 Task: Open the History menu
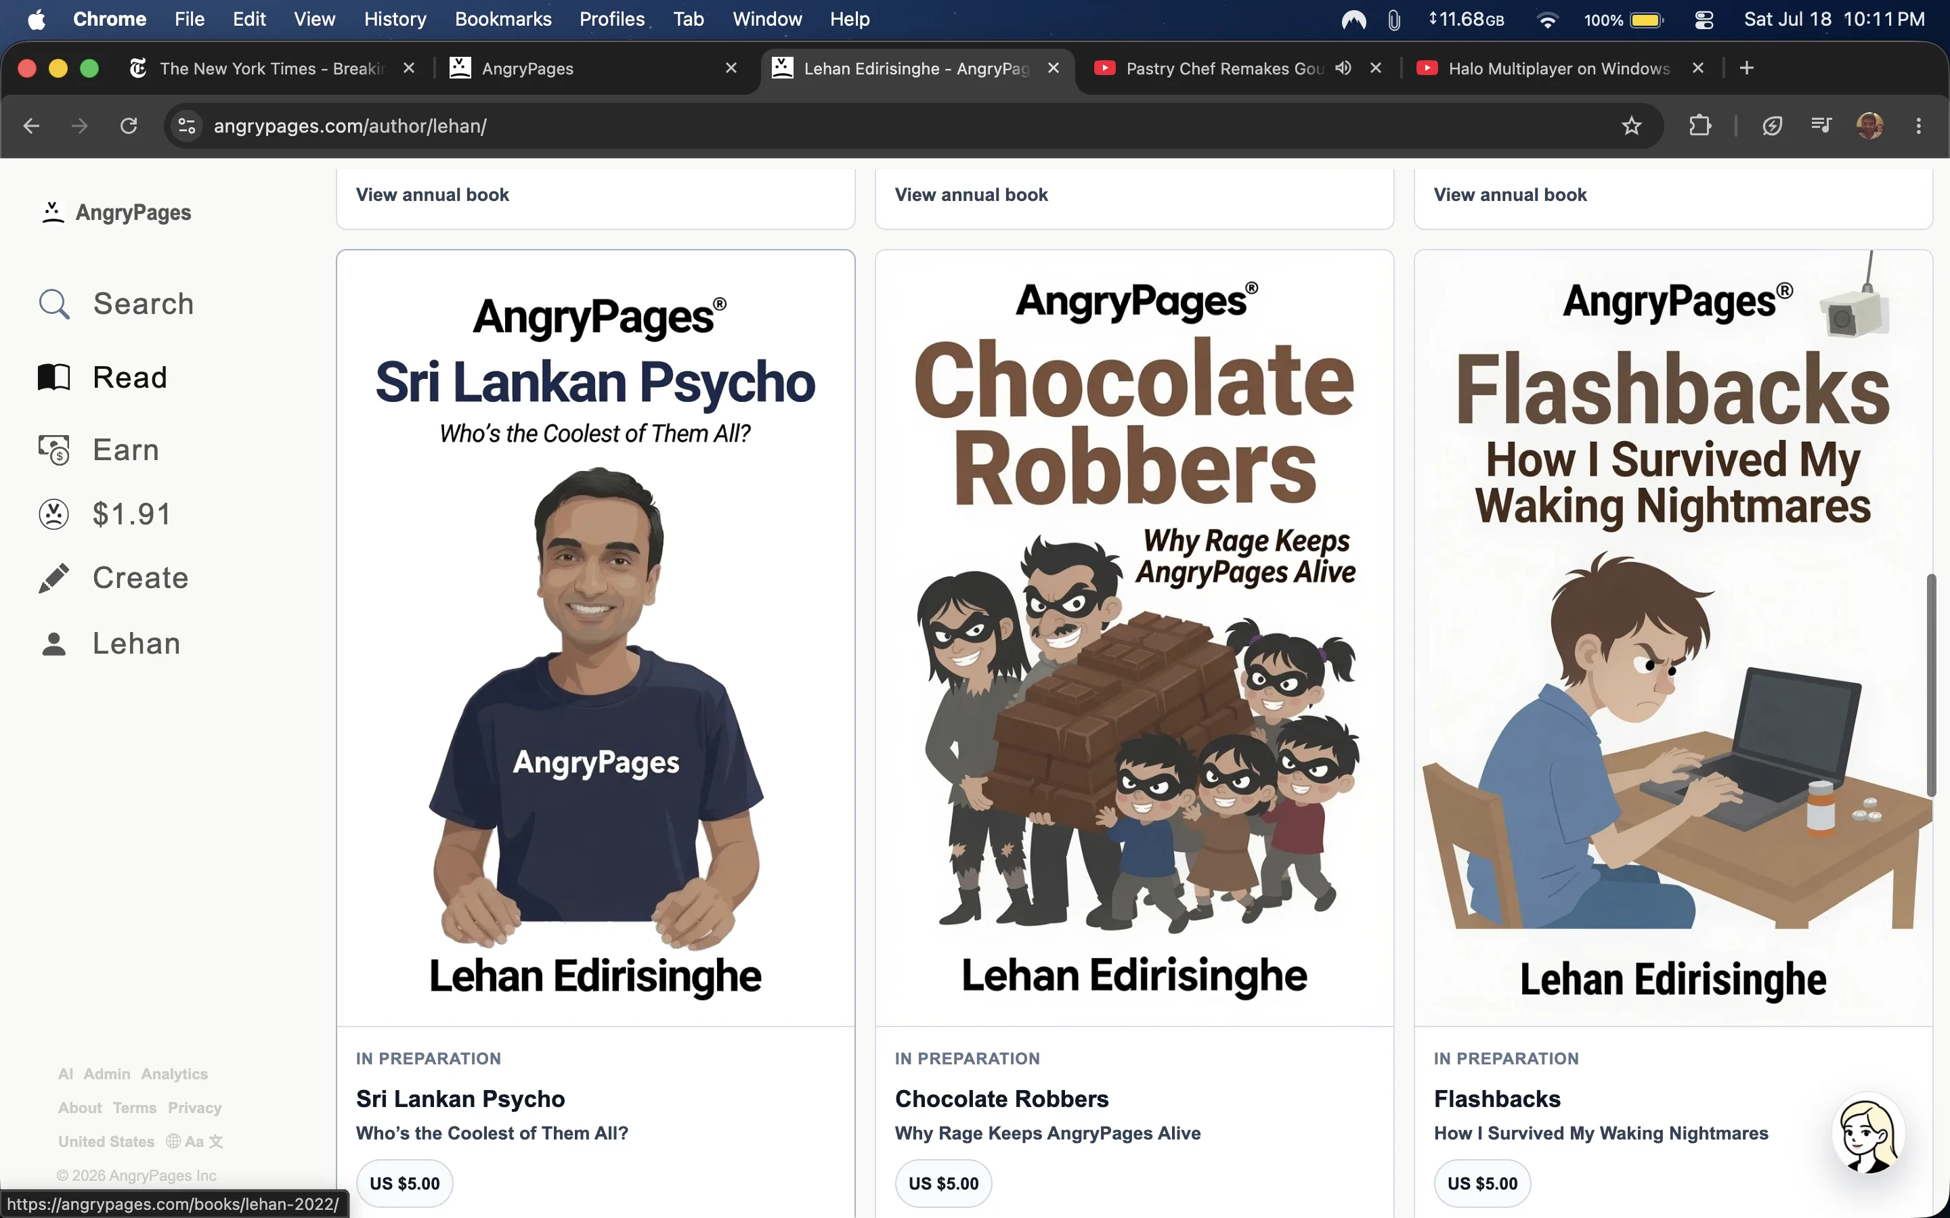tap(395, 20)
